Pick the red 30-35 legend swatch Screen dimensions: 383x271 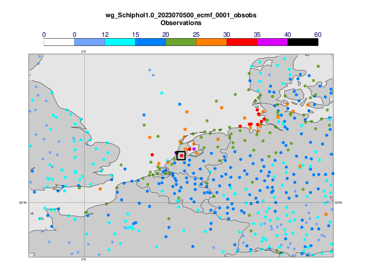(242, 42)
